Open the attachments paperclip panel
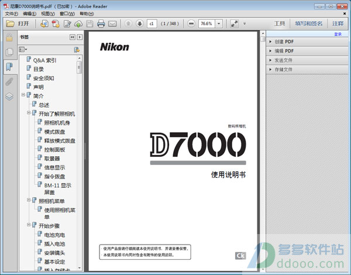This screenshot has height=275, width=351. click(9, 81)
